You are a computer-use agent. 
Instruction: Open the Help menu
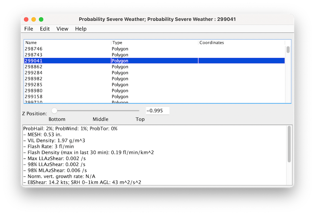[81, 29]
